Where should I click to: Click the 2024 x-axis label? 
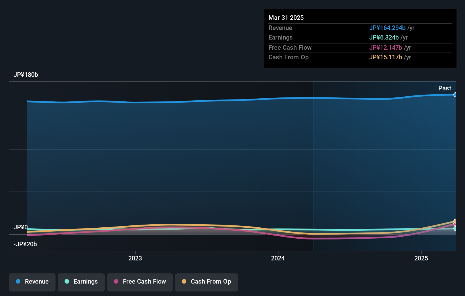(x=278, y=258)
